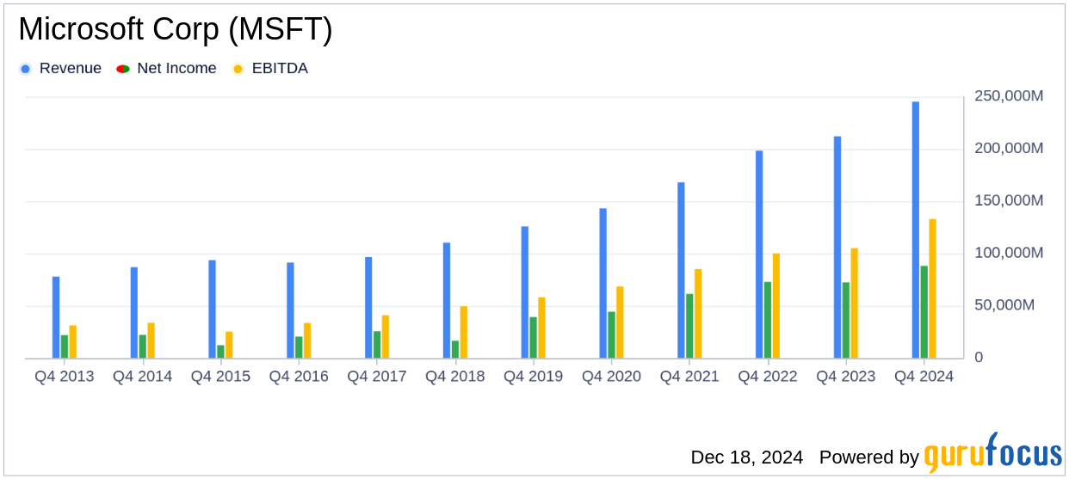This screenshot has height=479, width=1069.
Task: Toggle the EBITDA legend item
Action: click(270, 69)
